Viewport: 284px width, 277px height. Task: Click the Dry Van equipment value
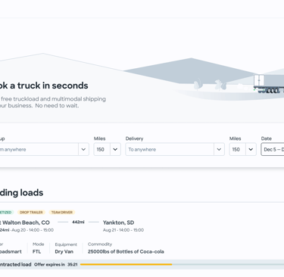(x=64, y=251)
